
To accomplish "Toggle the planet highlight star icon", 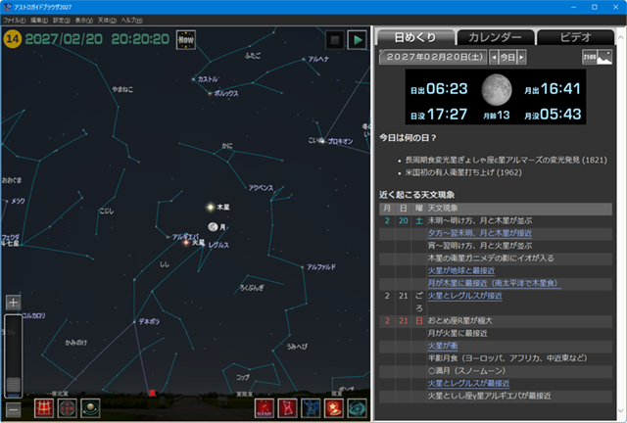I will click(334, 408).
